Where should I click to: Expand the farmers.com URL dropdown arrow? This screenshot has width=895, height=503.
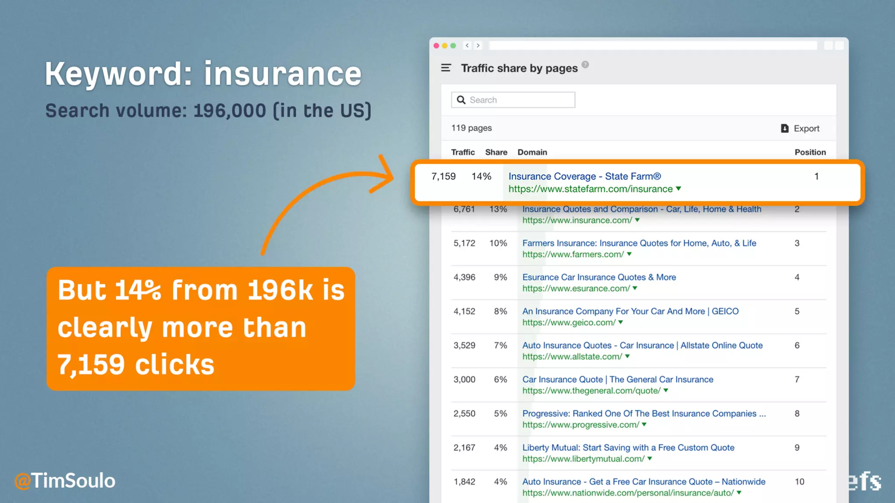click(x=629, y=254)
